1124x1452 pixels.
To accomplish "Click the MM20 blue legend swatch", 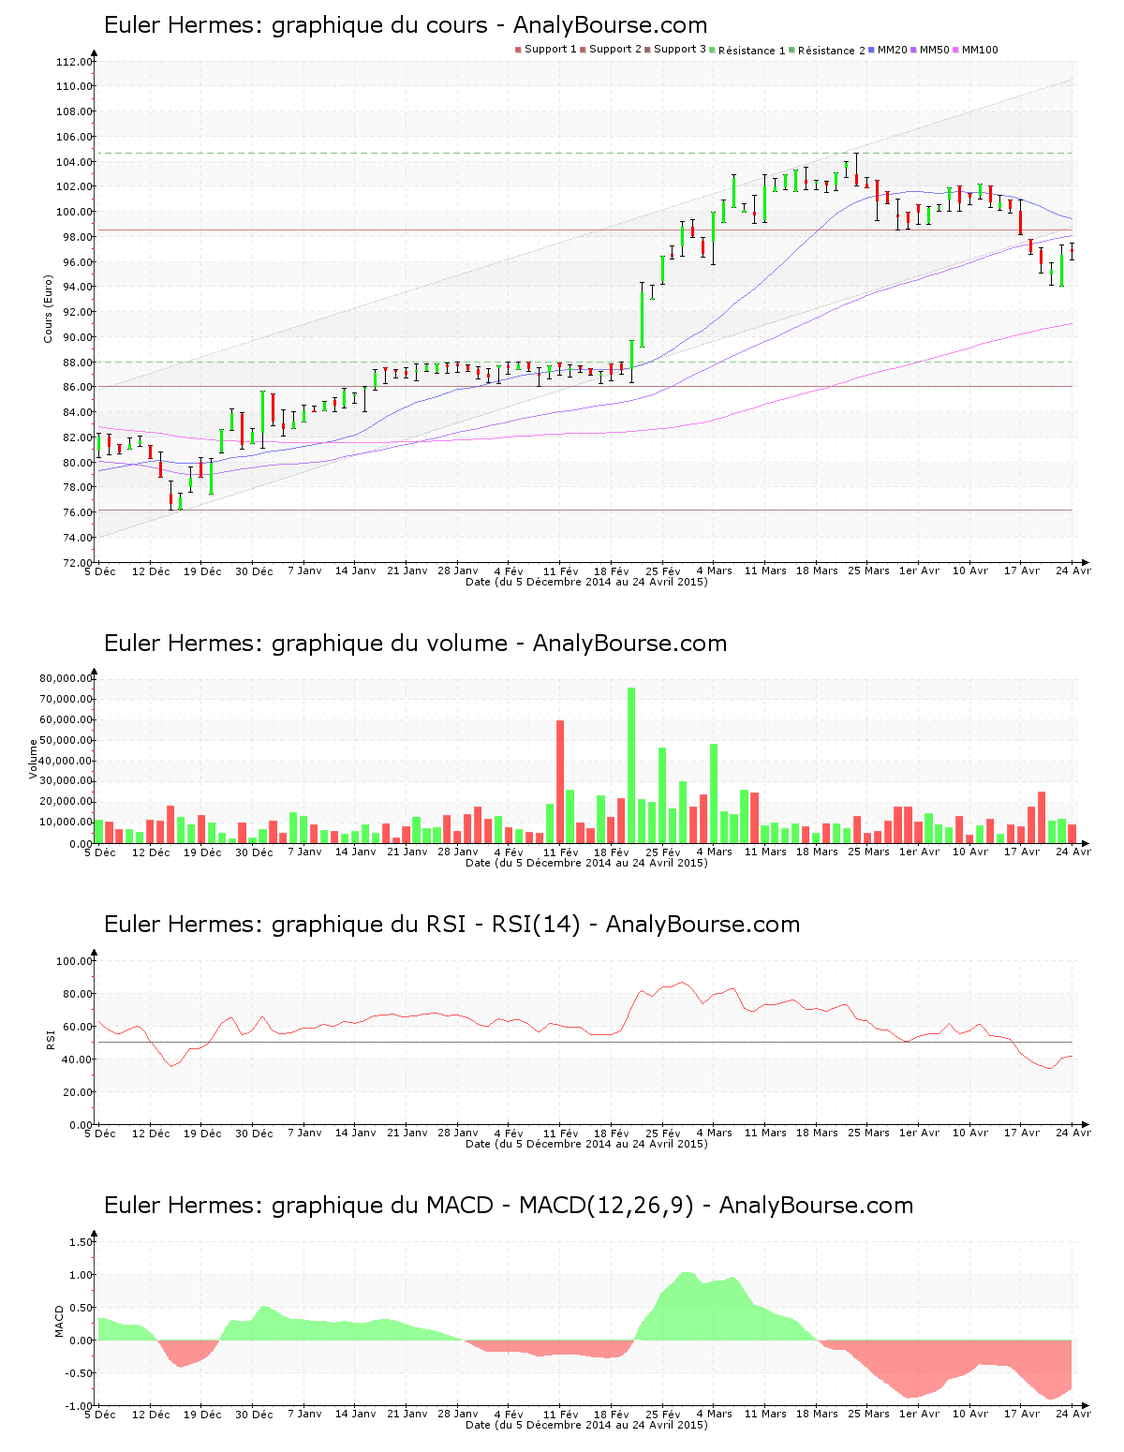I will [872, 50].
